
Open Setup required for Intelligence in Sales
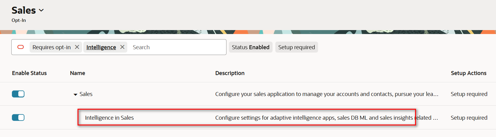469,118
